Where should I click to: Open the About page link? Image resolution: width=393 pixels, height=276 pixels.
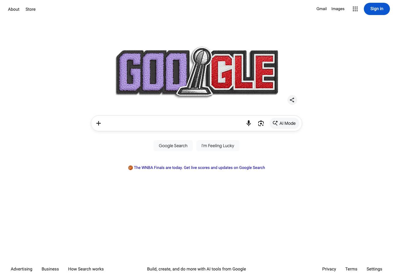(x=14, y=9)
